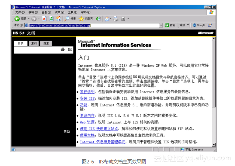The image size is (235, 166).
Task: Open the 工具(T) menu
Action: [x=73, y=12]
